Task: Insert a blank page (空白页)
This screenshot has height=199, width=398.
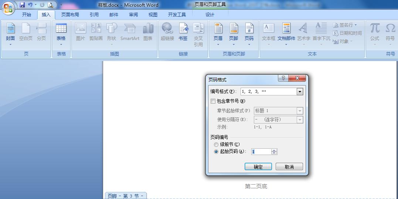Action: coord(25,32)
